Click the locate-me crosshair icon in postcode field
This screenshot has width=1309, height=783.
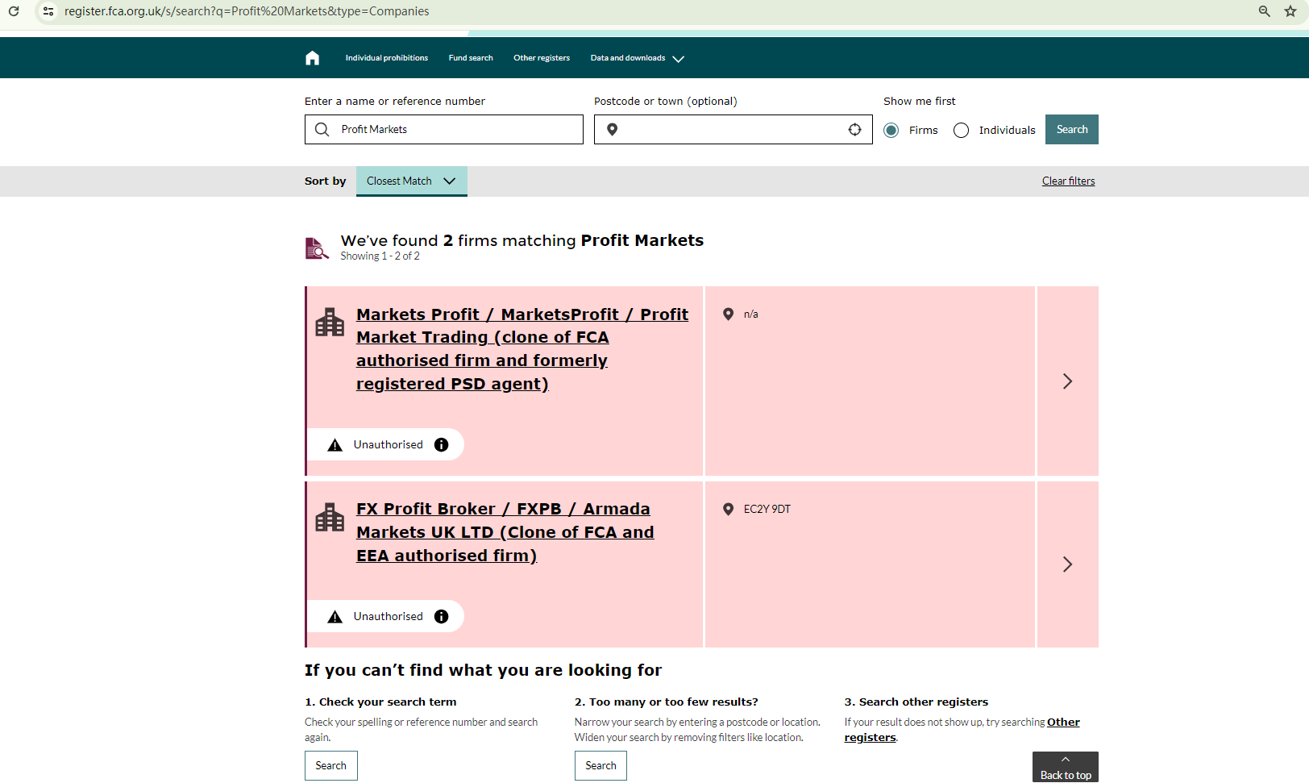click(854, 130)
